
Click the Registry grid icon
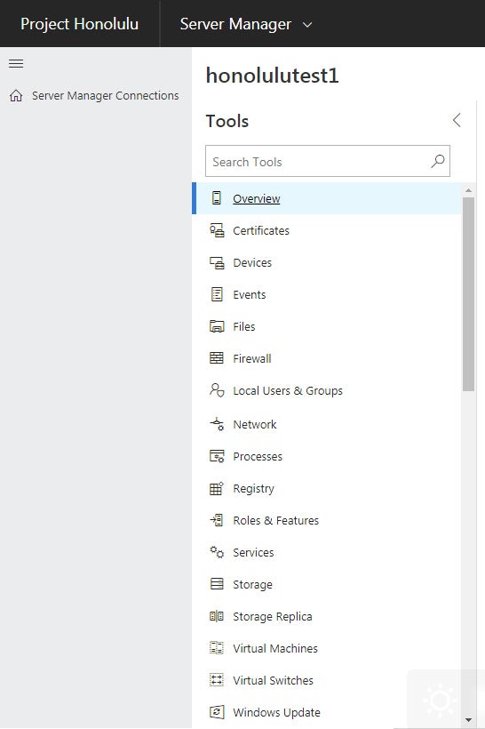217,488
